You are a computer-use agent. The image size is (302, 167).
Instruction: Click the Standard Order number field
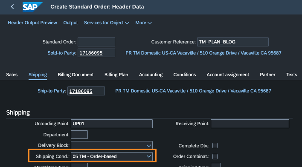tap(96, 42)
